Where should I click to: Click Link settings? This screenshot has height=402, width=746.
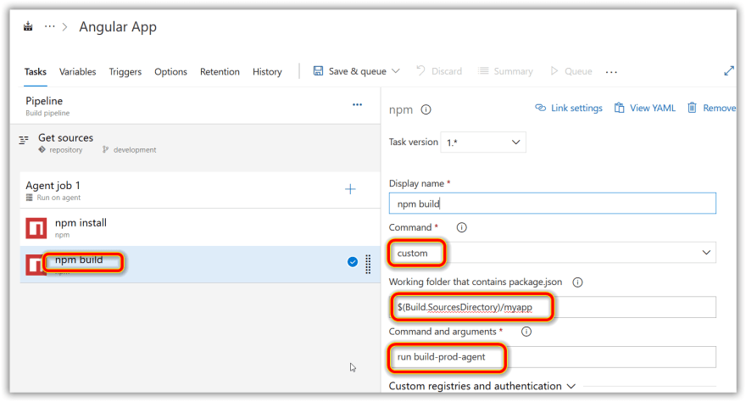pyautogui.click(x=569, y=108)
